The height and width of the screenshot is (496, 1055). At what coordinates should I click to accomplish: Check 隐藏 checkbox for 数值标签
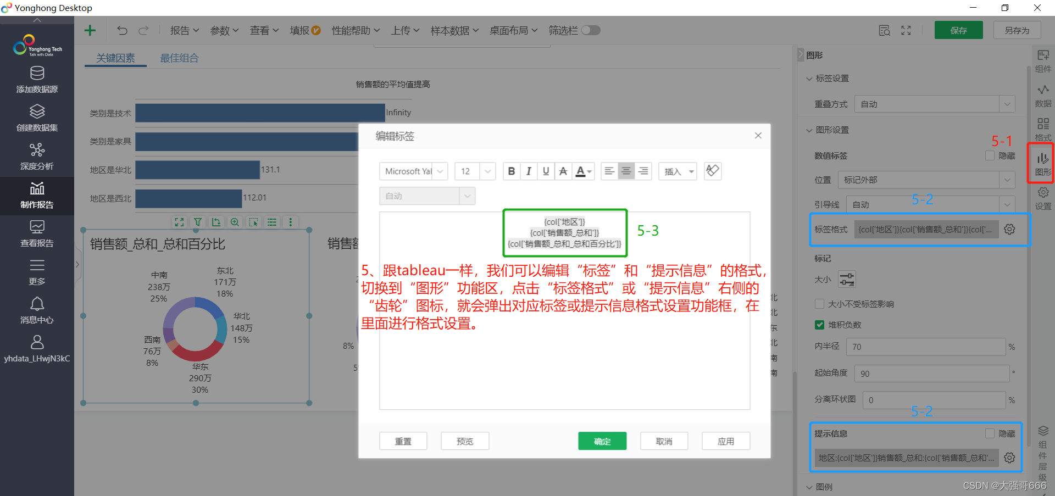tap(990, 156)
